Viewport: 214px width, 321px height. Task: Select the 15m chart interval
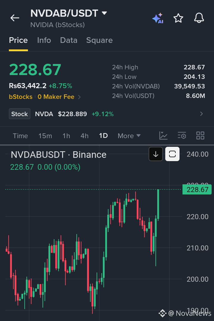(x=45, y=136)
